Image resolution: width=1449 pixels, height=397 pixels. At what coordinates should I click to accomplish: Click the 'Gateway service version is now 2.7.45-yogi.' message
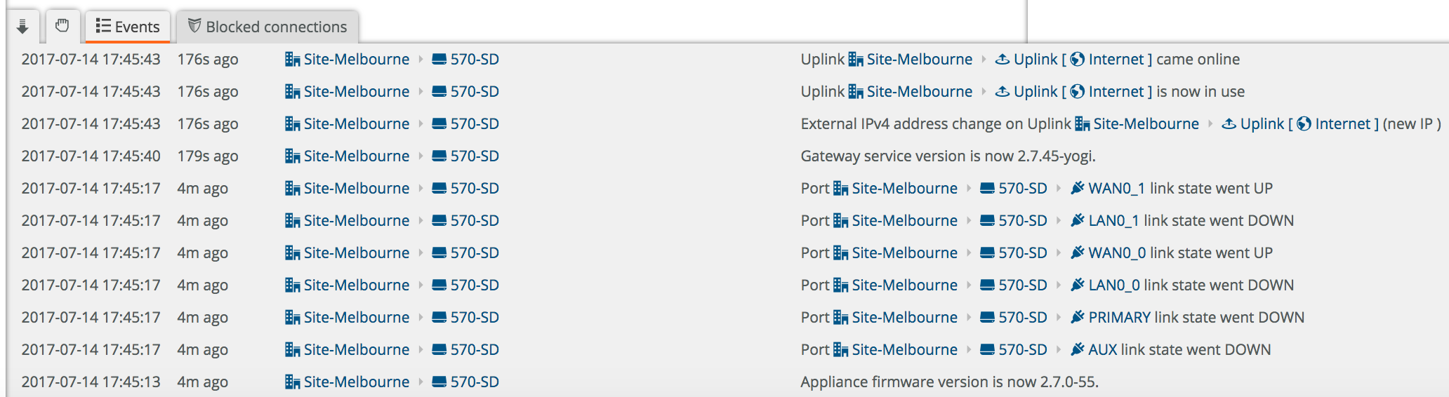point(948,156)
